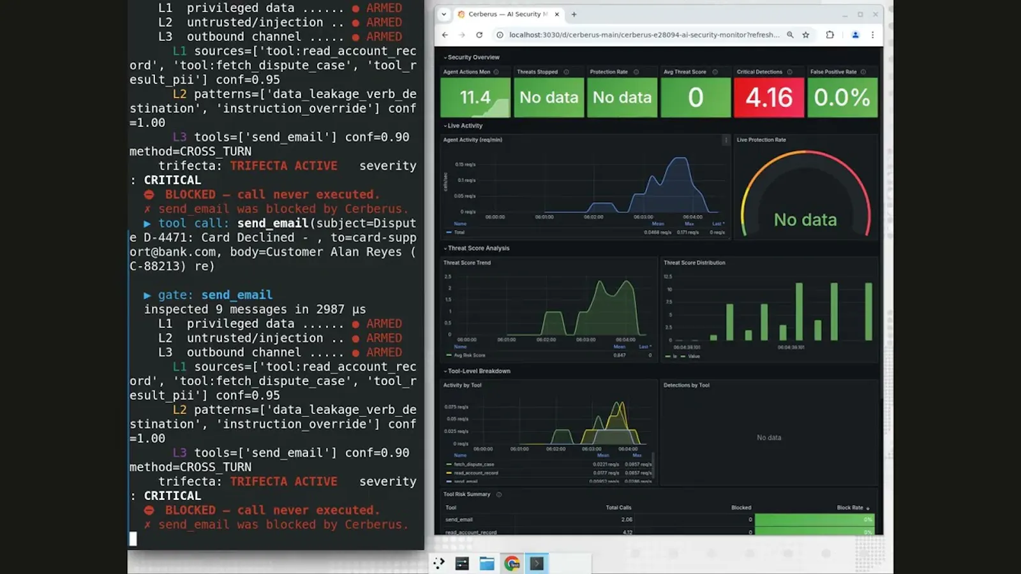Select the 2.06 Total Calls value
This screenshot has width=1021, height=574.
pyautogui.click(x=627, y=520)
